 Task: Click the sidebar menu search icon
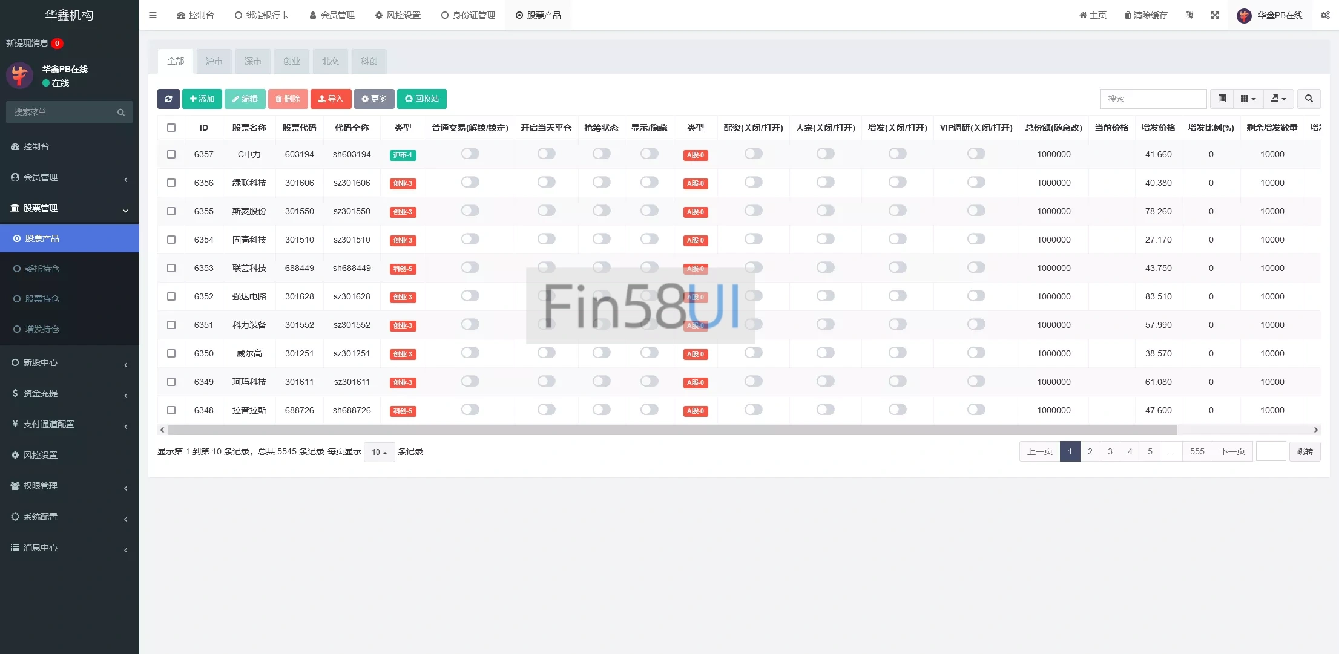point(121,113)
